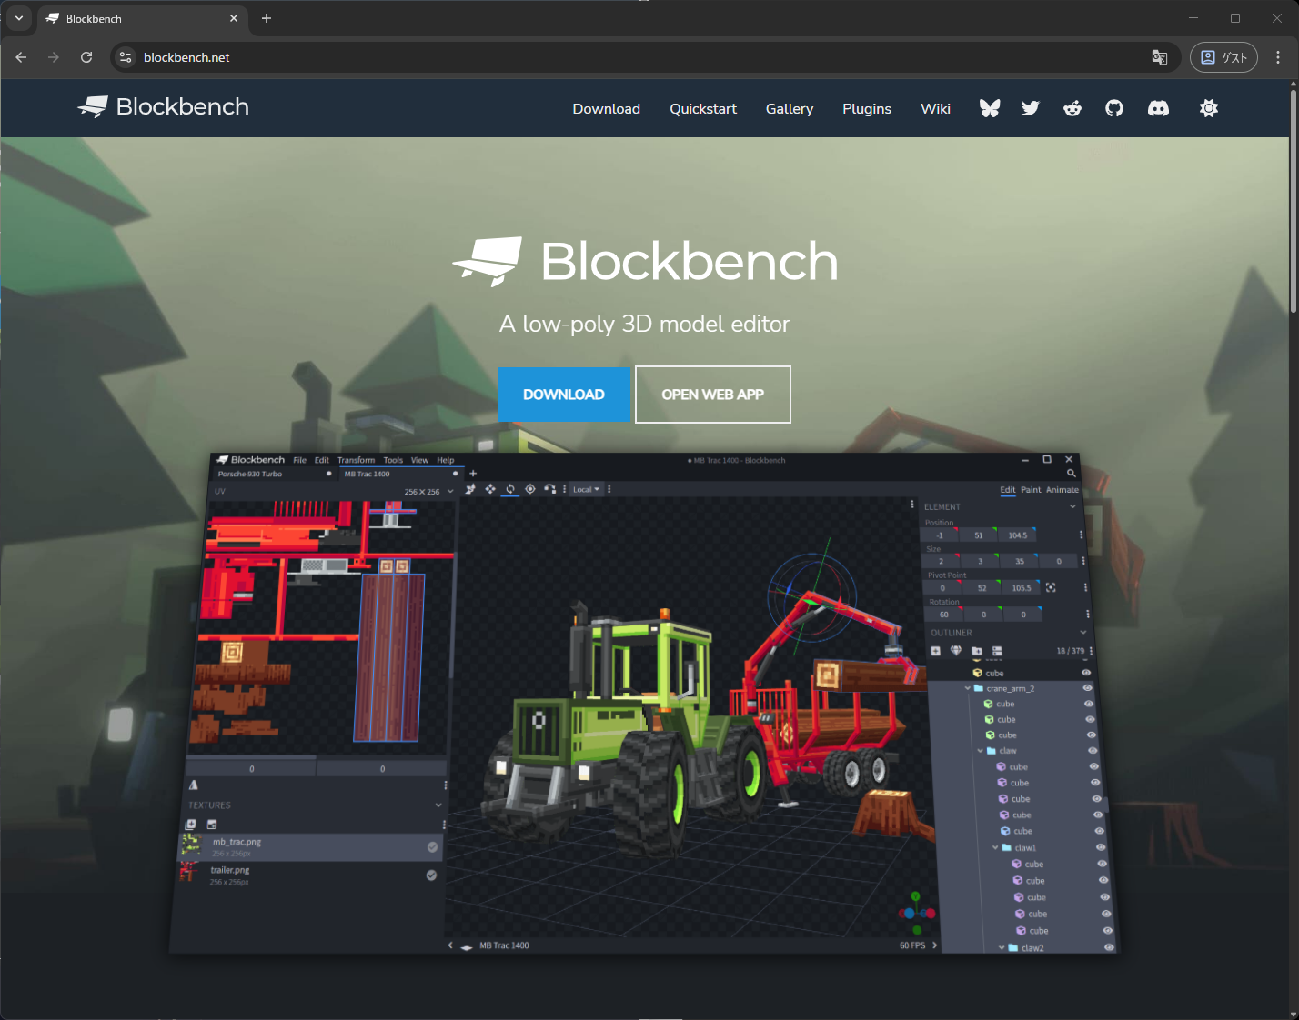Open the Wiki navigation link
Image resolution: width=1299 pixels, height=1020 pixels.
(935, 109)
